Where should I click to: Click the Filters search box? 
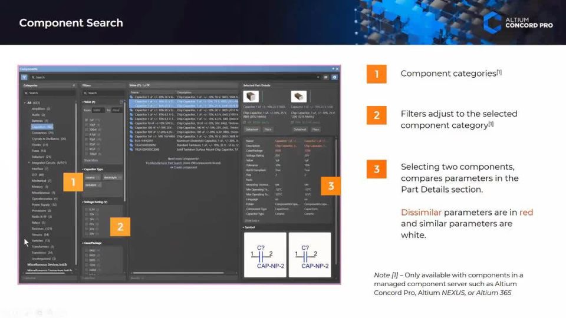pyautogui.click(x=103, y=93)
